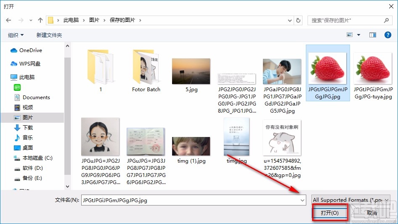Click 新建文件夹 button
The width and height of the screenshot is (398, 224).
point(49,35)
